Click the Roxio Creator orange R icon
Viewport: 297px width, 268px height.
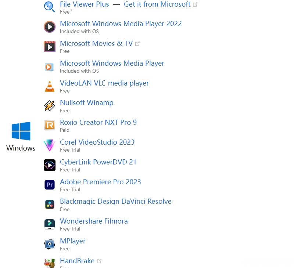point(50,125)
